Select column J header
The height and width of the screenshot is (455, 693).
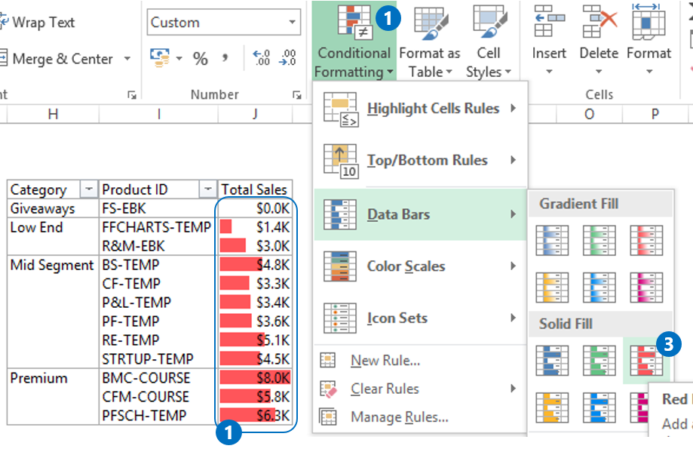click(x=255, y=115)
